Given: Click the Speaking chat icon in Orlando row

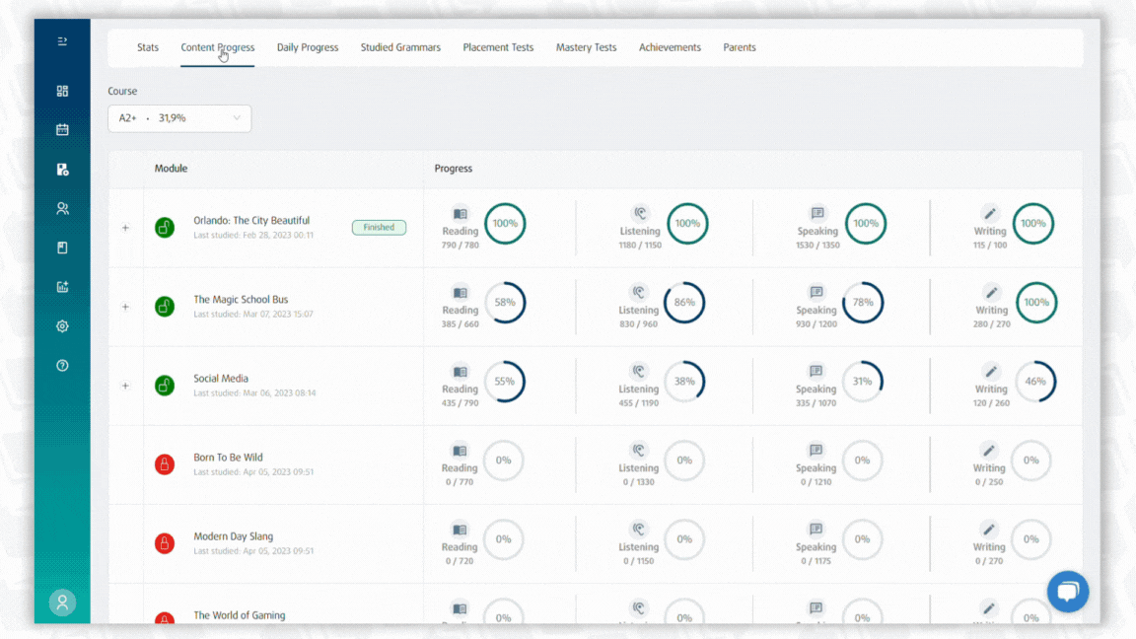Looking at the screenshot, I should point(817,213).
